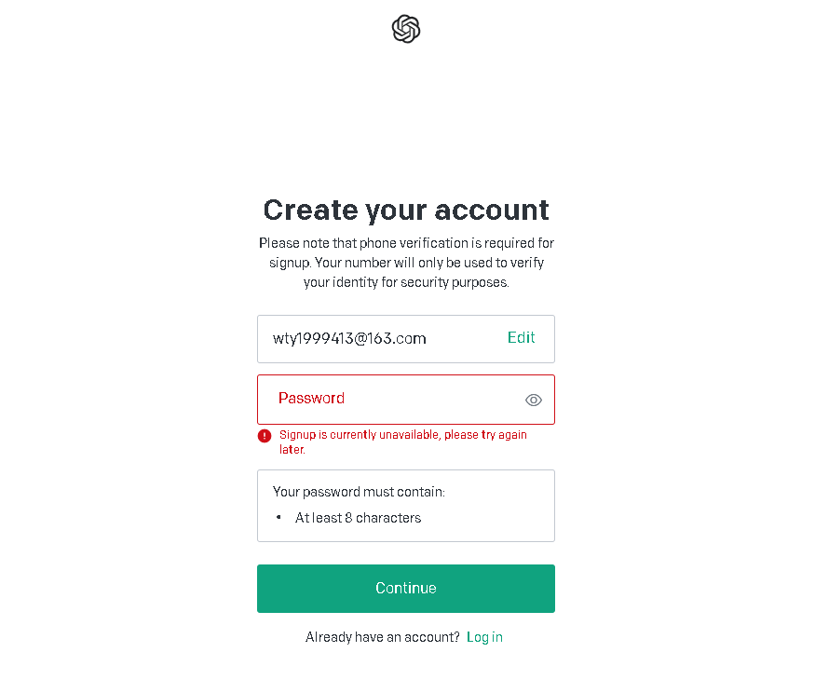The width and height of the screenshot is (815, 693).
Task: Select the "At least 8 characters" requirement
Action: click(358, 518)
